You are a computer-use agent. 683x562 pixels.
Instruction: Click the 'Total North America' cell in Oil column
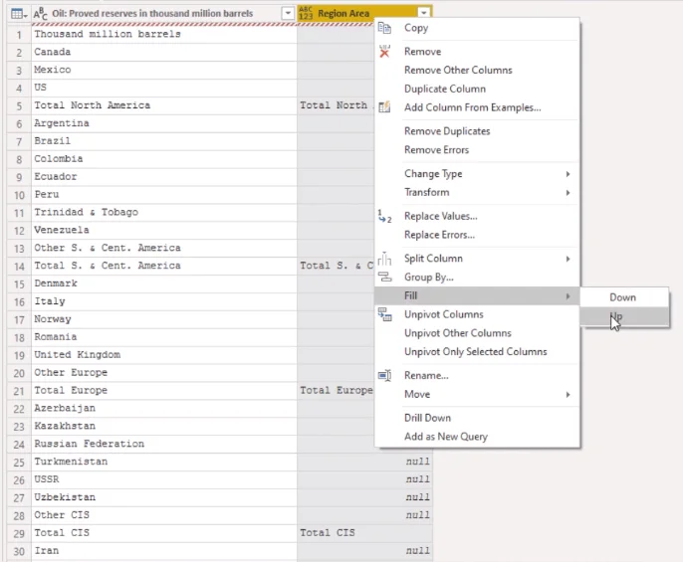point(163,105)
